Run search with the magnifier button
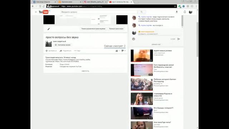 142,12
